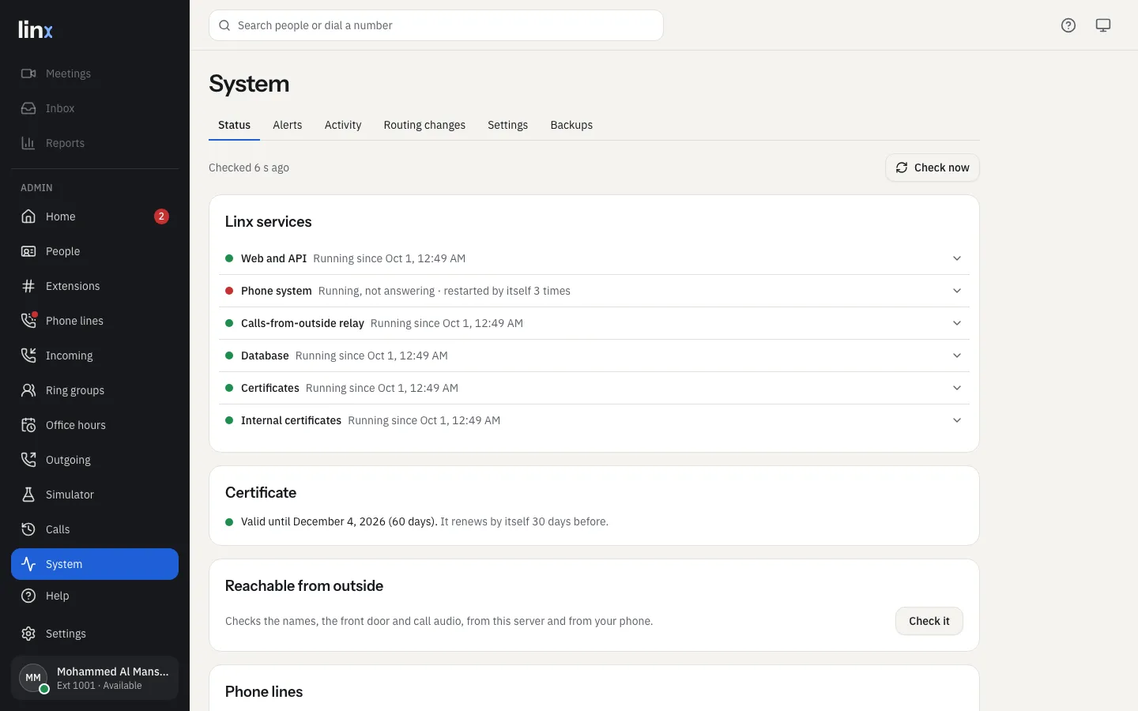Screen dimensions: 1138x711
Task: Expand the Certificates service row
Action: [594, 388]
